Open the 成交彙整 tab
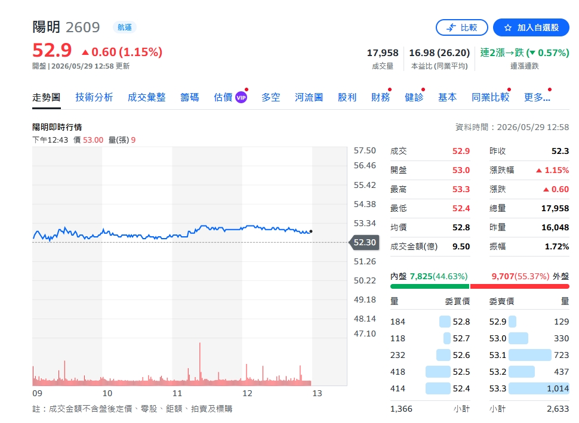 147,97
